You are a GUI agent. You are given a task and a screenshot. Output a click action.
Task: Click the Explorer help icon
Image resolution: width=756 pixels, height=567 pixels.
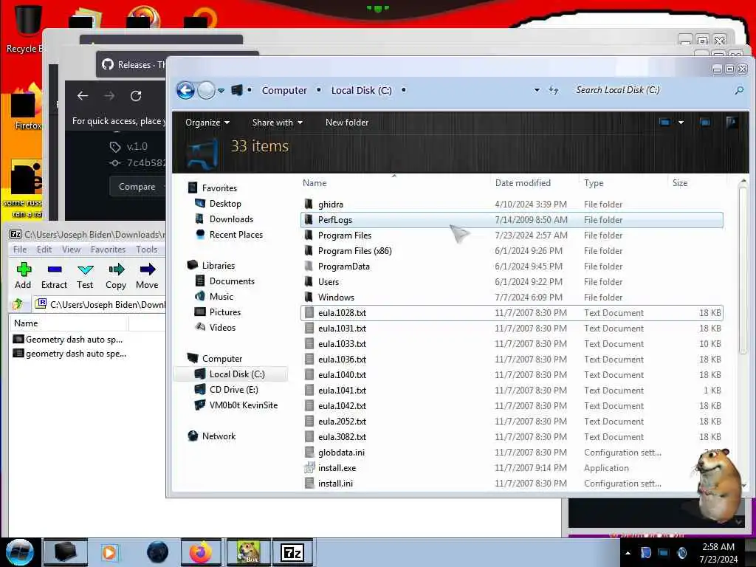click(732, 122)
